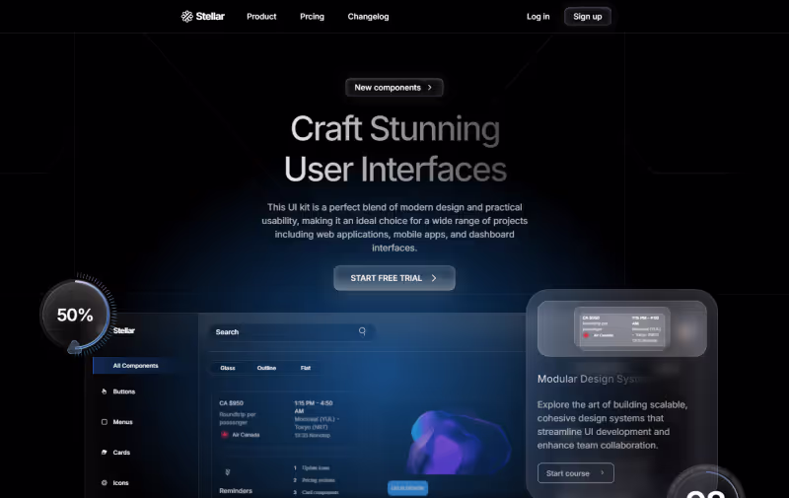Image resolution: width=789 pixels, height=498 pixels.
Task: Click the 50% circular progress dial
Action: (x=76, y=316)
